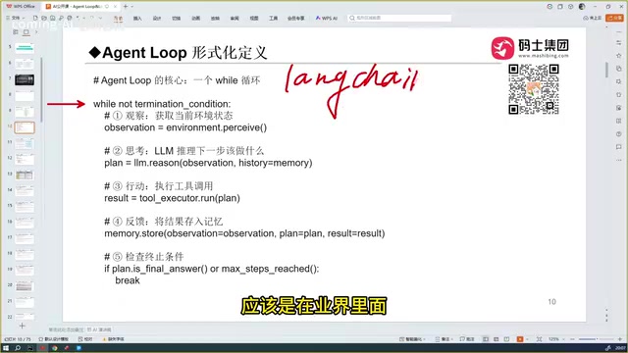Add a new document tab with plus

click(126, 7)
